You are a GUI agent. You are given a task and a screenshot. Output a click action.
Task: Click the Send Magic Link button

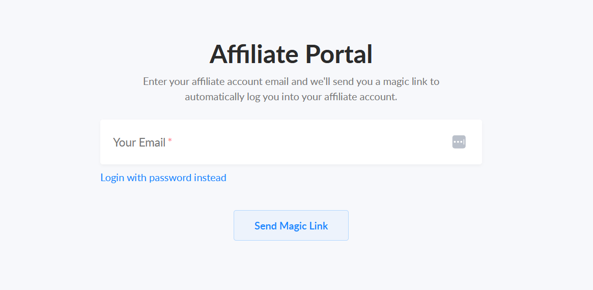291,225
